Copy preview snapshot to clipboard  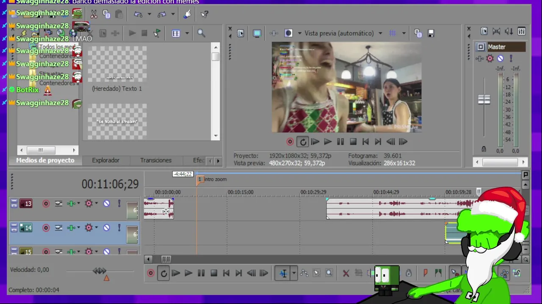click(x=418, y=33)
